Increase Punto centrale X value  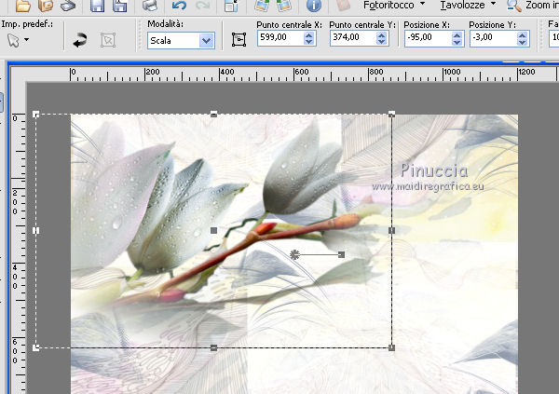coord(309,34)
